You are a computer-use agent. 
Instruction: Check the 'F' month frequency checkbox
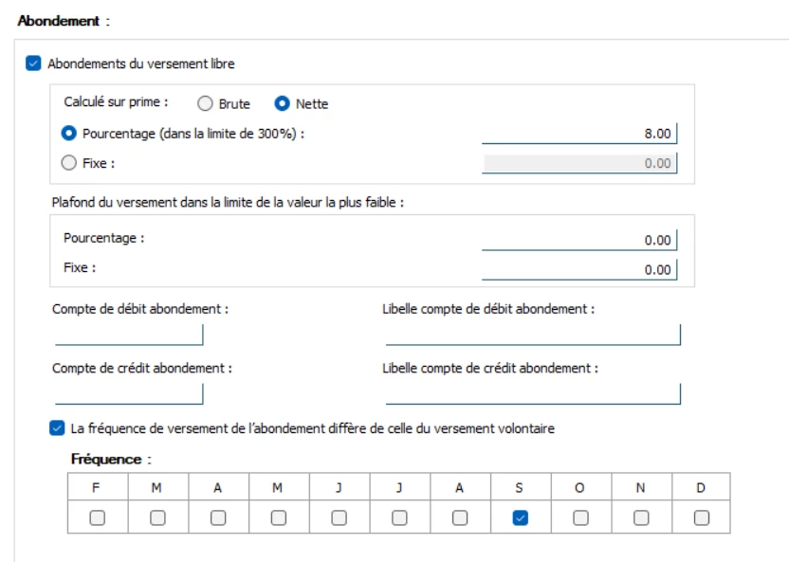[x=97, y=517]
